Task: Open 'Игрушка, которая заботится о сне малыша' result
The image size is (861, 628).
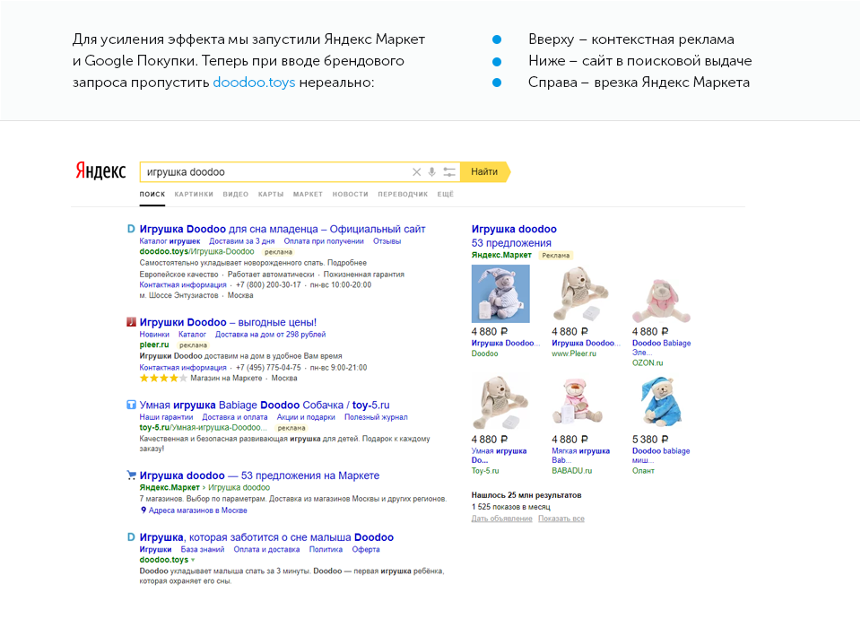Action: coord(266,537)
